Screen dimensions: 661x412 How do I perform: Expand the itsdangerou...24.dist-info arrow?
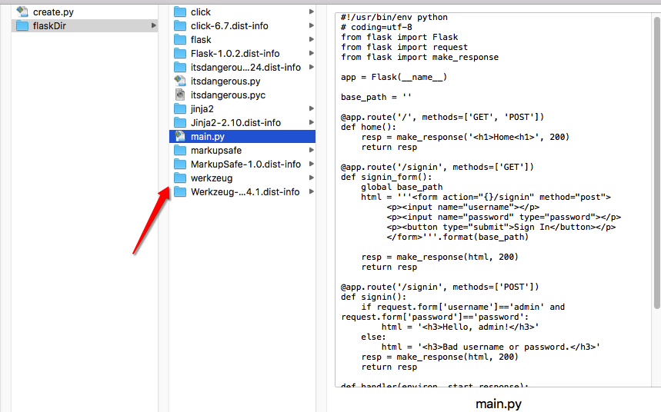click(x=311, y=68)
